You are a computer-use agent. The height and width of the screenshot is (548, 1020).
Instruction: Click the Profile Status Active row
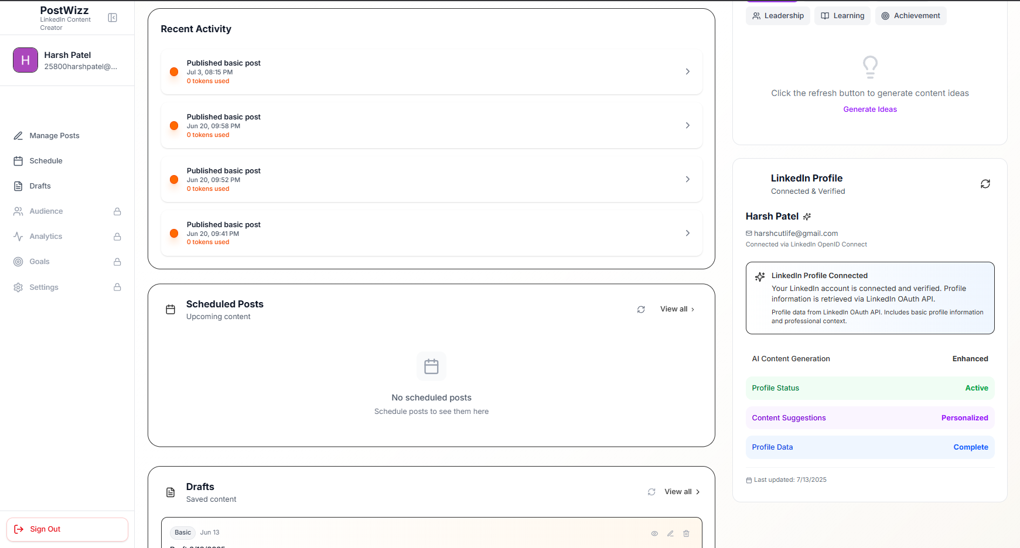coord(870,388)
